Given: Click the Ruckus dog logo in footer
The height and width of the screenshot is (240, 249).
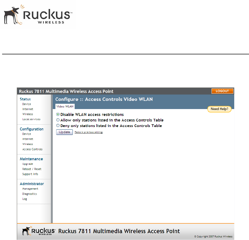Looking at the screenshot, I should (x=39, y=231).
